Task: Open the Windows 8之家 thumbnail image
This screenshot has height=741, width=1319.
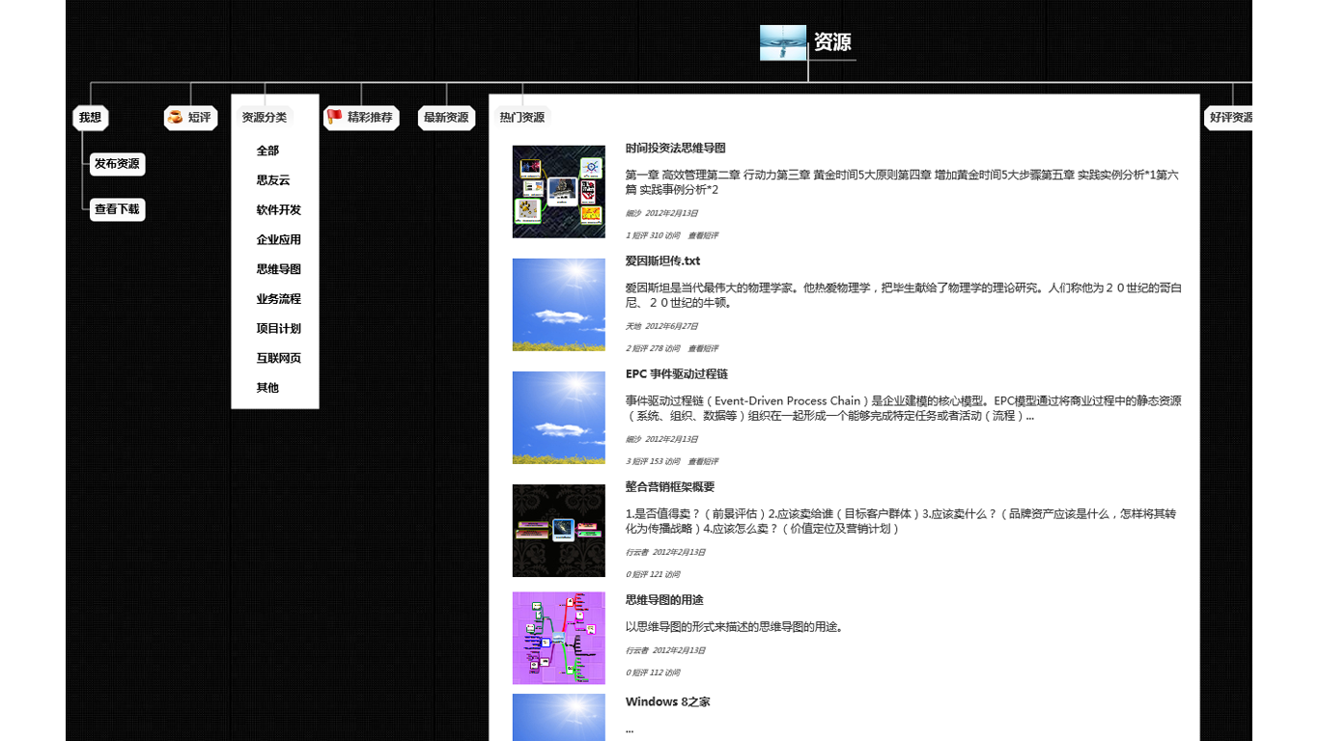Action: click(x=559, y=718)
